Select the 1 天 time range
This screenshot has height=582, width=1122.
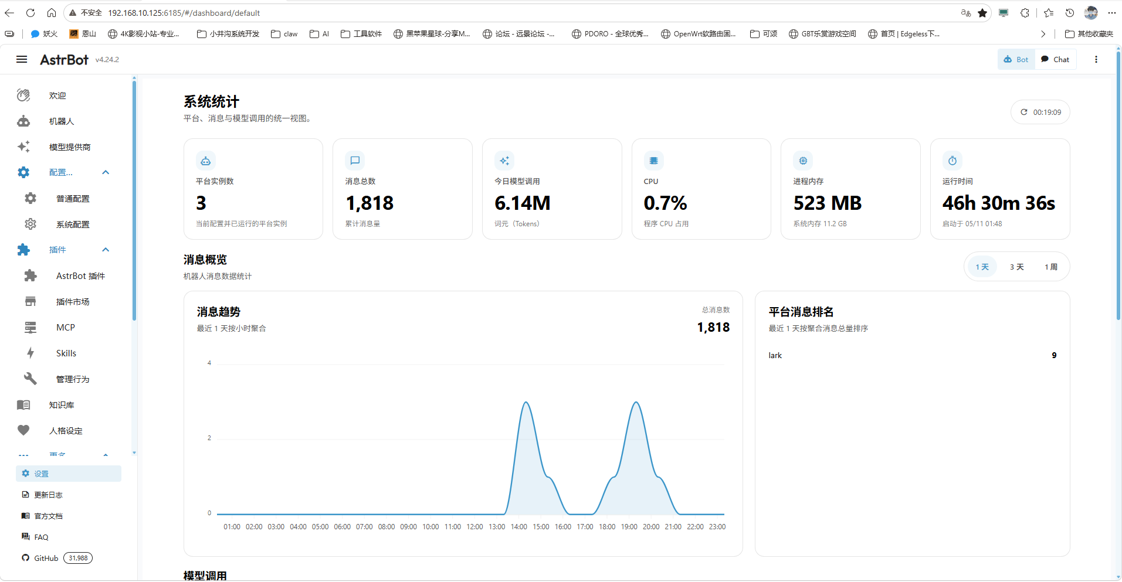(982, 267)
